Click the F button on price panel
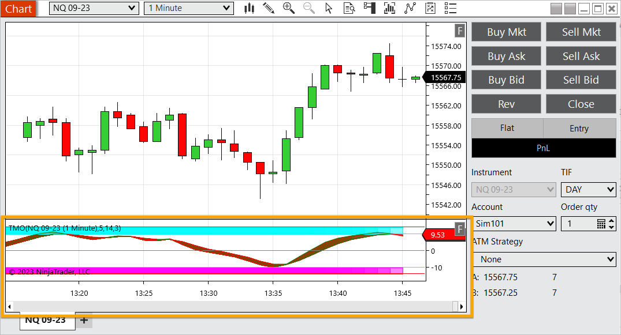 (460, 31)
